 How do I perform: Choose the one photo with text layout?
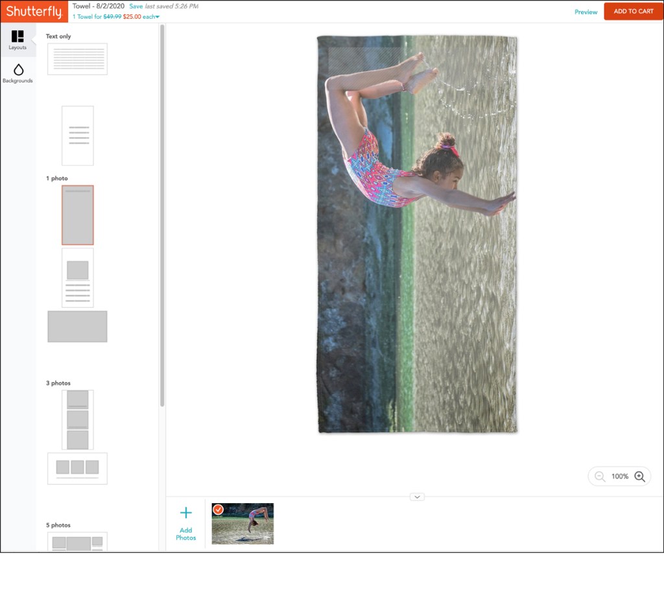click(78, 277)
